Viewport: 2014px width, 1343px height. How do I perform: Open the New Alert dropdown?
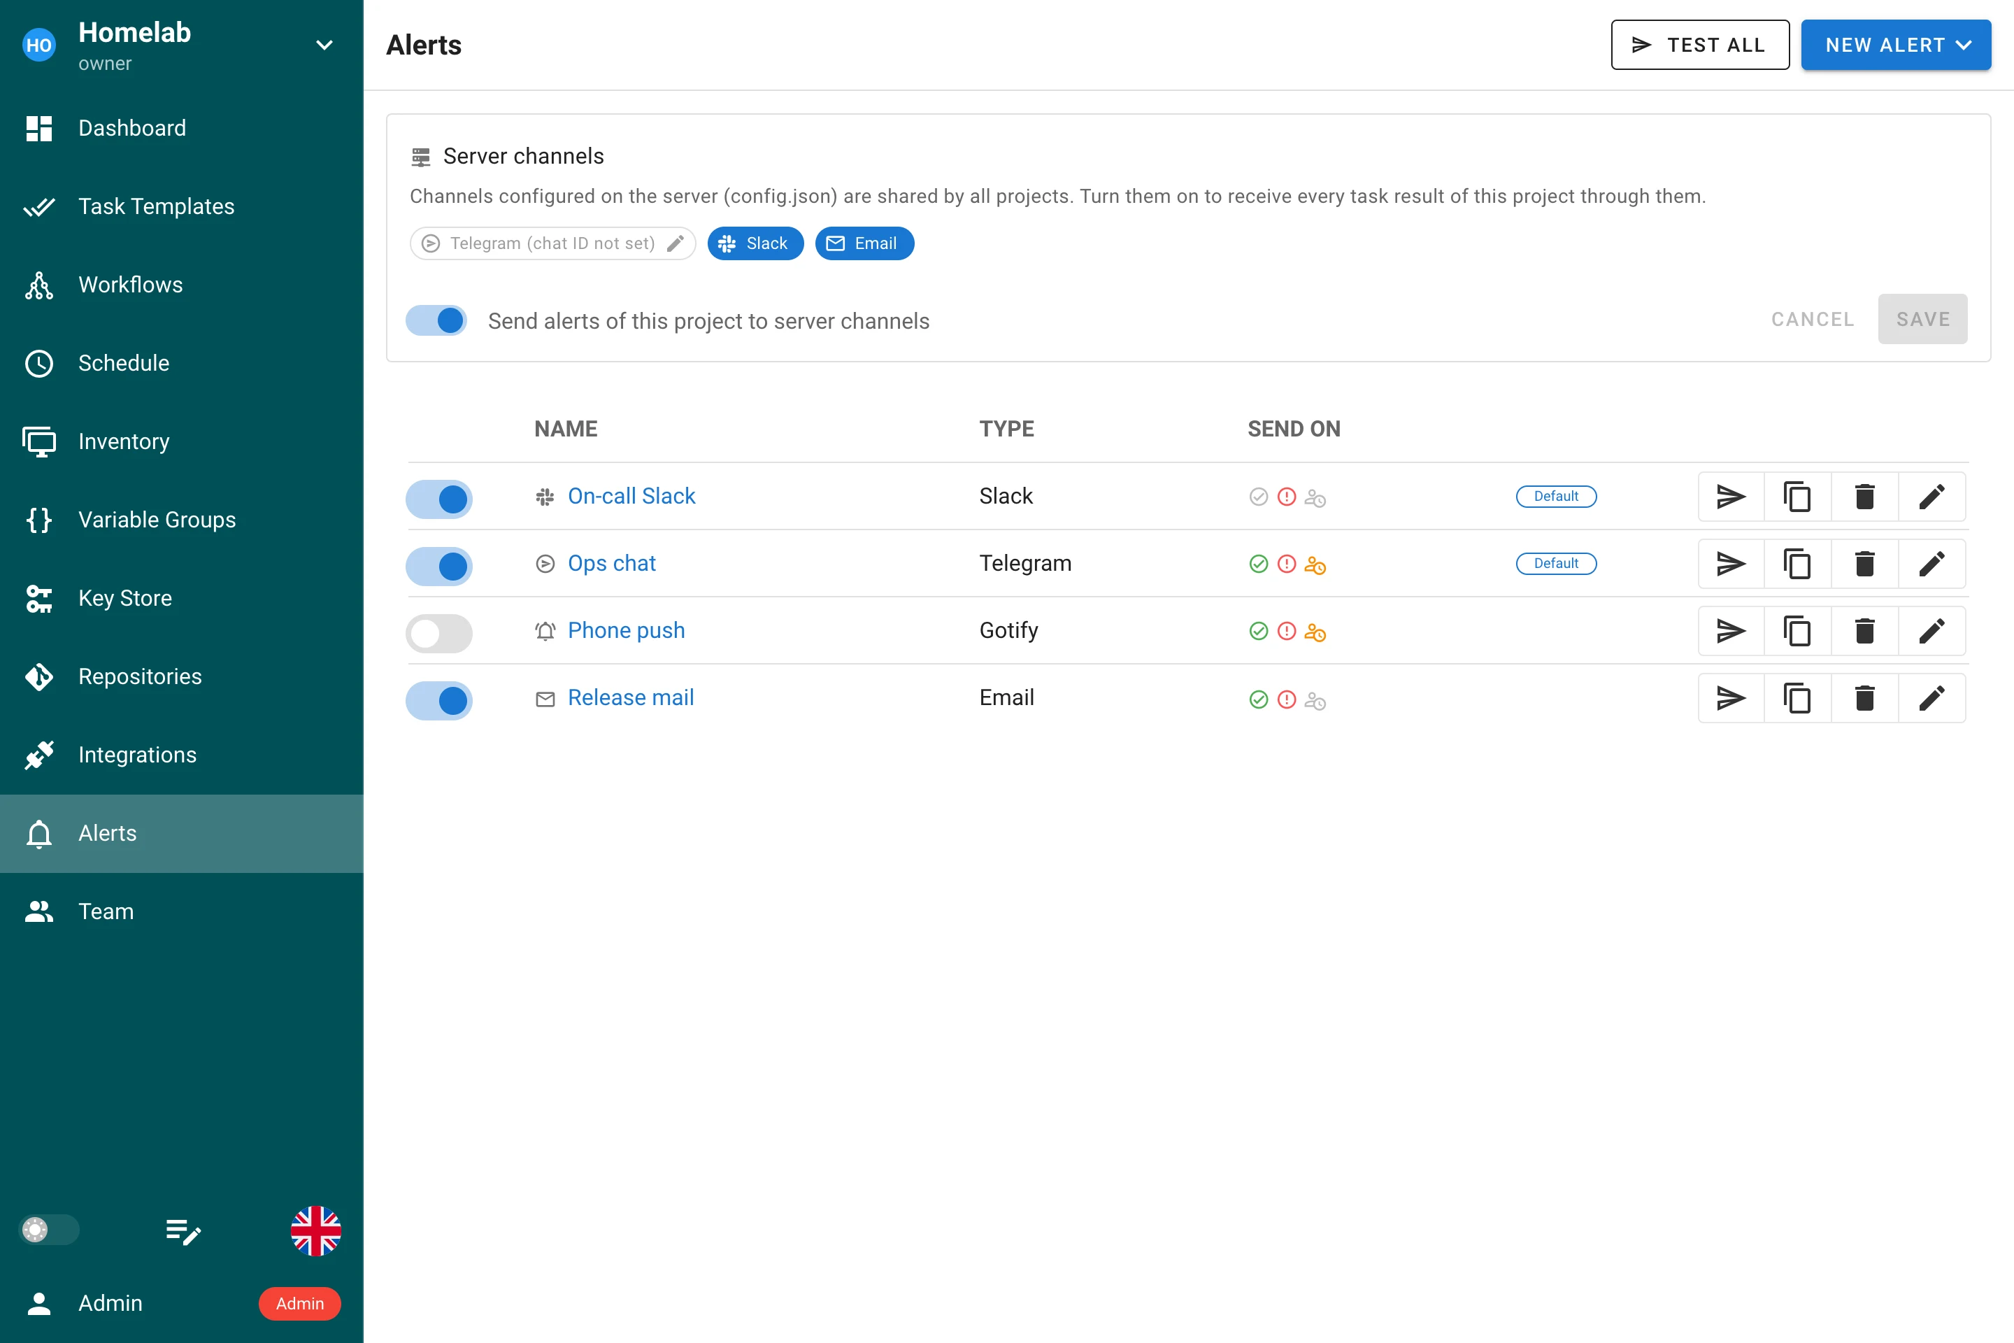(x=1896, y=45)
